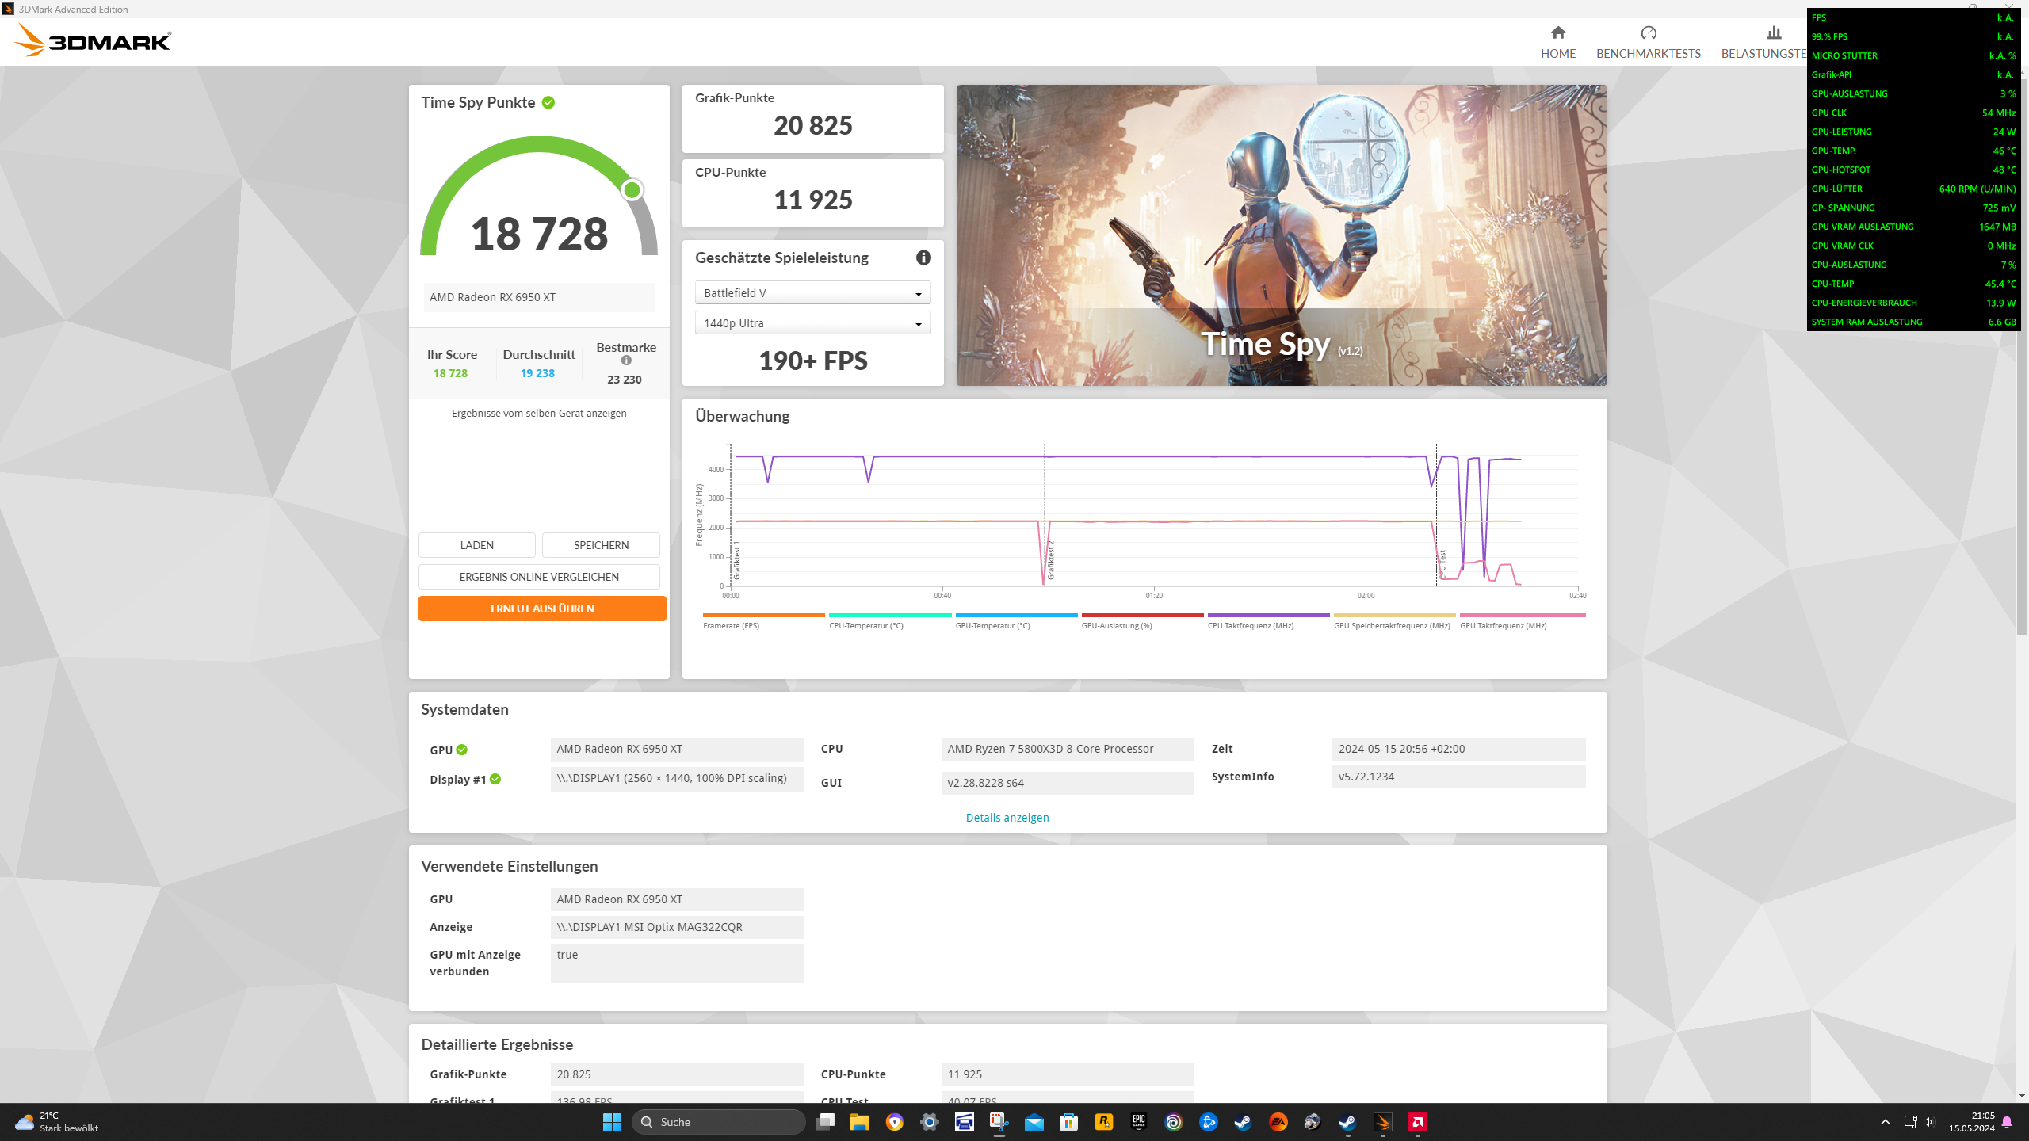Click the Belastungstests bar chart icon
Screen dimensions: 2029x1141
click(x=1774, y=33)
